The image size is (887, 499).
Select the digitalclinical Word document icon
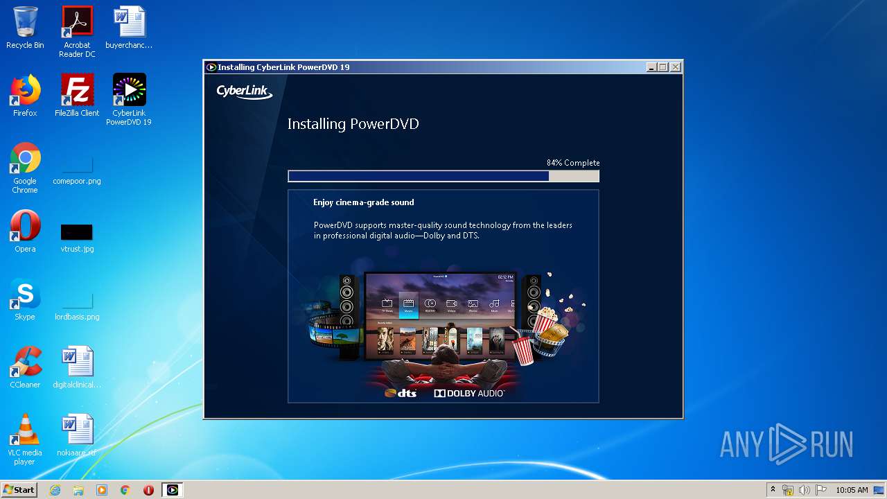pyautogui.click(x=77, y=367)
